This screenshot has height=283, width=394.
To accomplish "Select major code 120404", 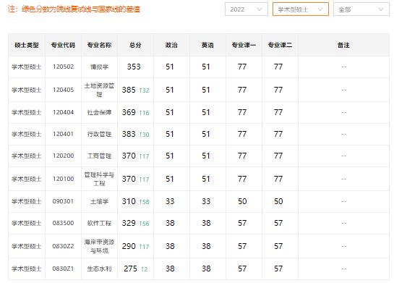I will coord(63,112).
